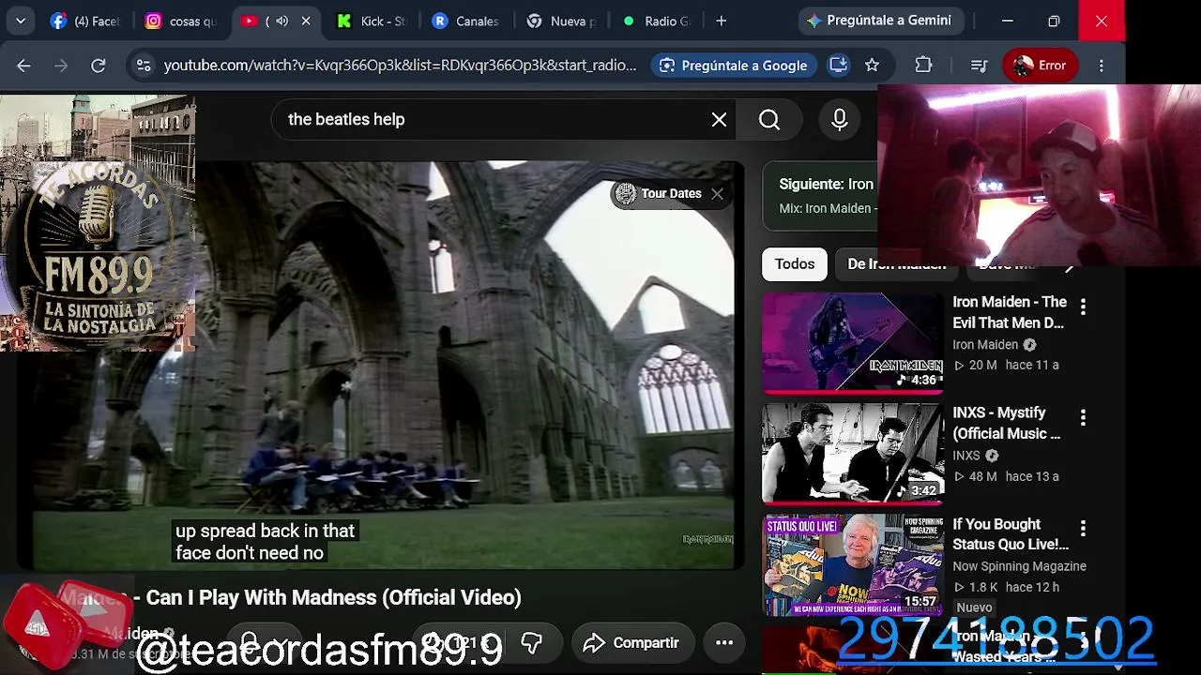
Task: Reload the YouTube page
Action: [x=98, y=65]
